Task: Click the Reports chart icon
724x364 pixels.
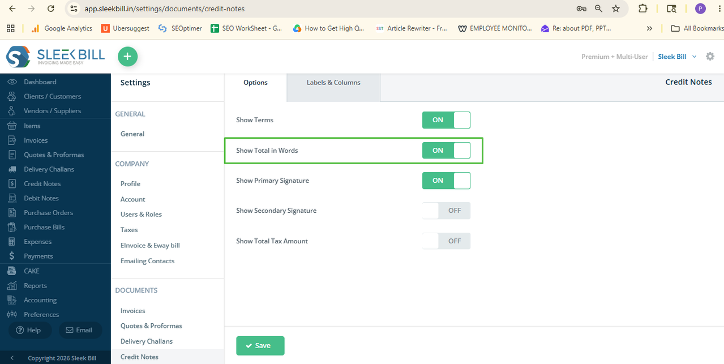Action: pos(12,285)
